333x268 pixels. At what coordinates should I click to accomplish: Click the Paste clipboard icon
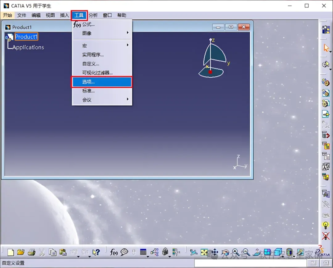(x=63, y=252)
